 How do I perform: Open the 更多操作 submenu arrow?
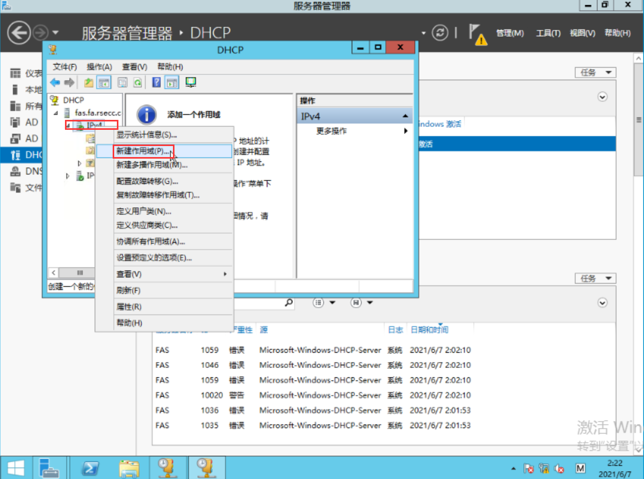406,131
